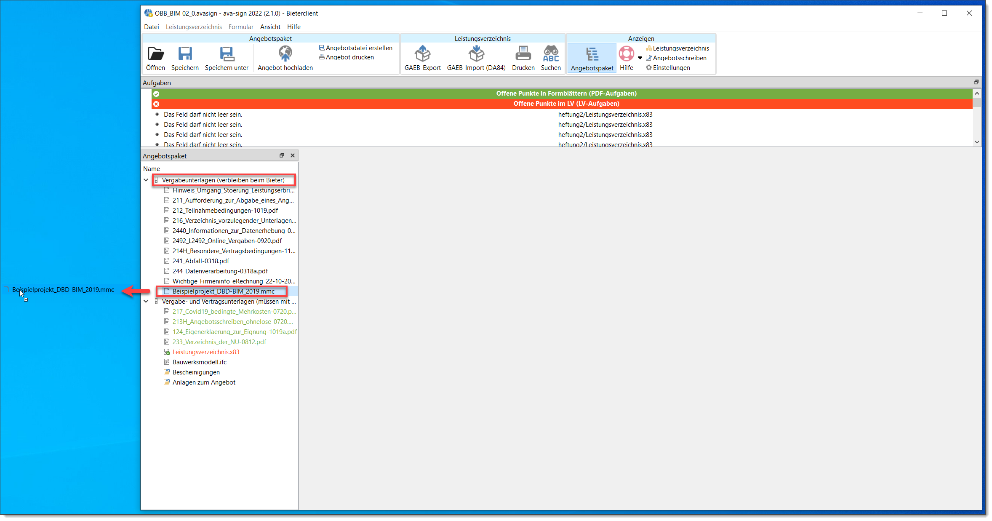The height and width of the screenshot is (521, 992).
Task: Select 2440_Informationen_zur_Datenerhebung file
Action: tap(234, 231)
